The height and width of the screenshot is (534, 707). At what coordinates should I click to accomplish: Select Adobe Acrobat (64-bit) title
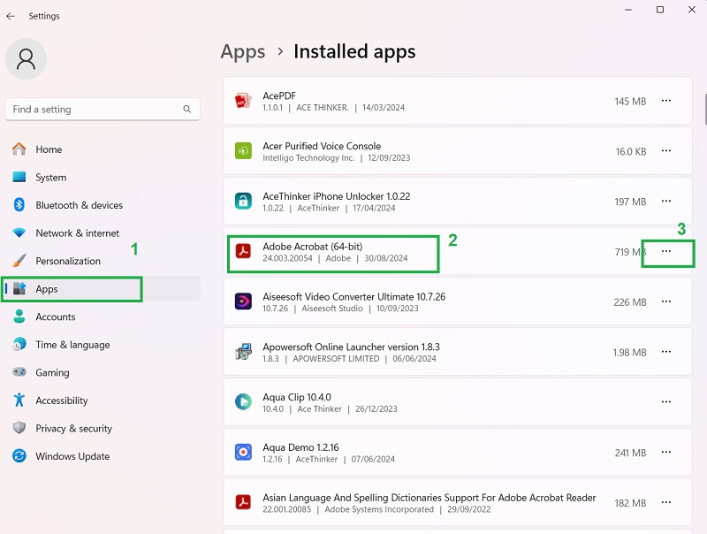[x=313, y=247]
